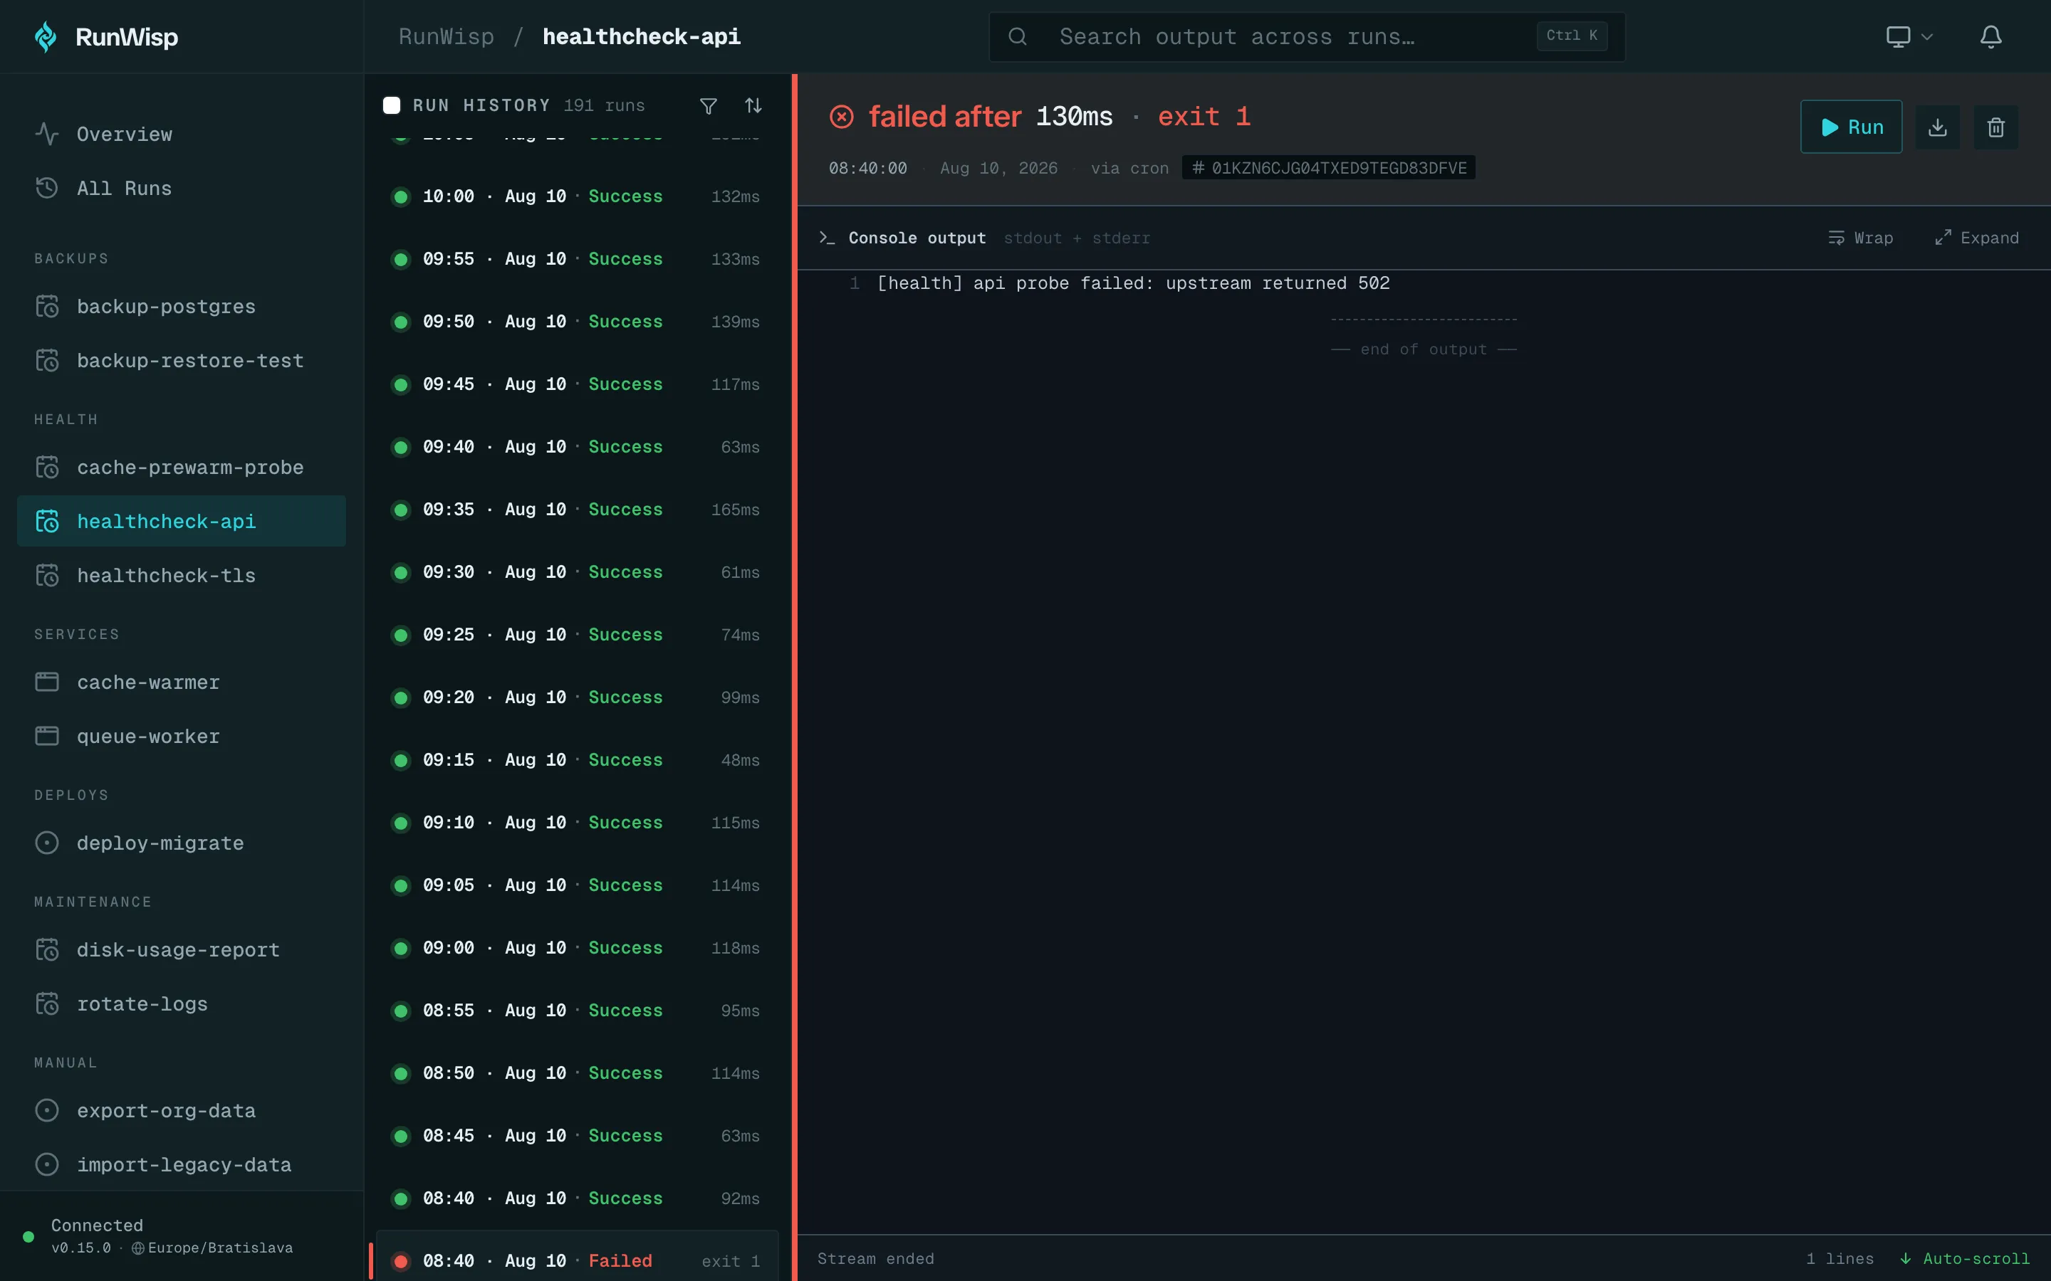Viewport: 2051px width, 1281px height.
Task: Select the backup-restore-test job
Action: 182,360
